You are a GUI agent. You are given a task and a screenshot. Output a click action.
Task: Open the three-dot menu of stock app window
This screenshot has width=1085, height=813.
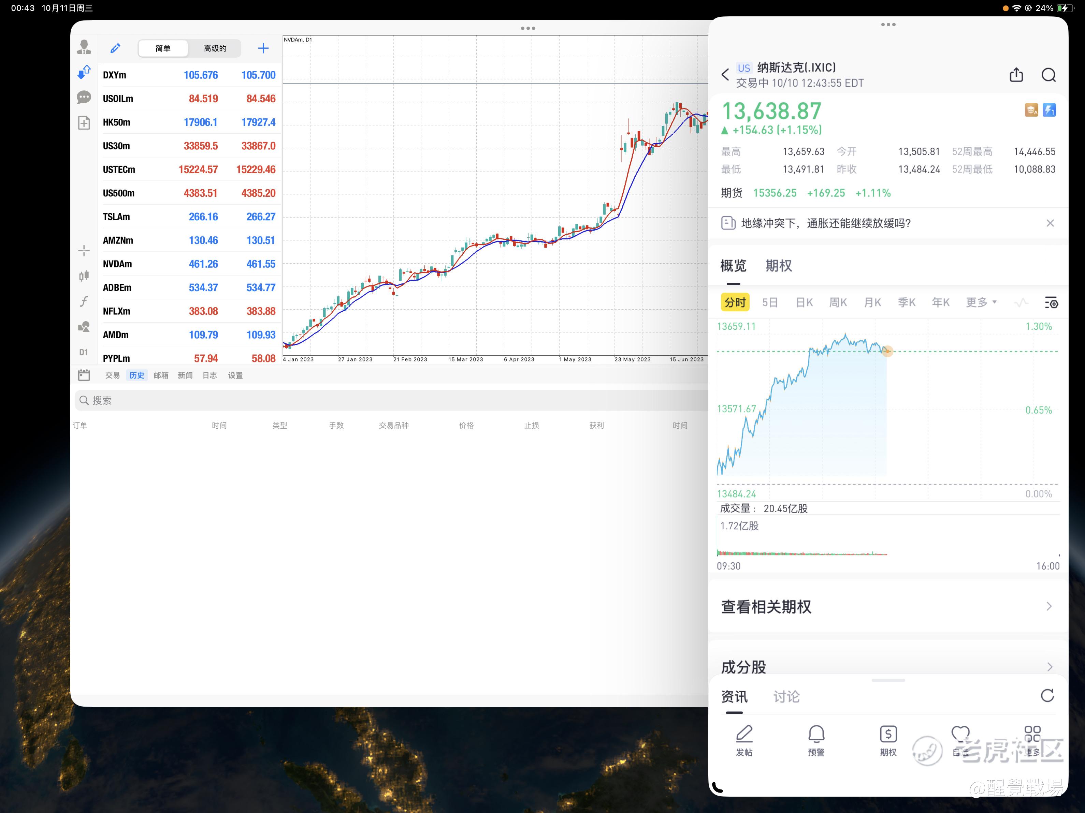click(x=888, y=25)
